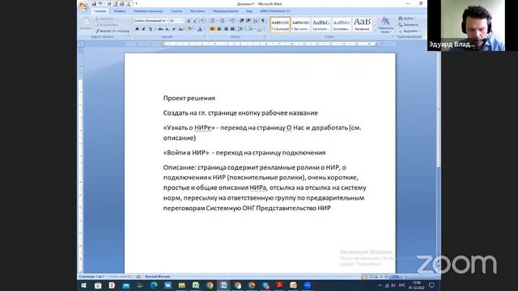Image resolution: width=518 pixels, height=291 pixels.
Task: Open the font name combo box (Calibri)
Action: [151, 21]
